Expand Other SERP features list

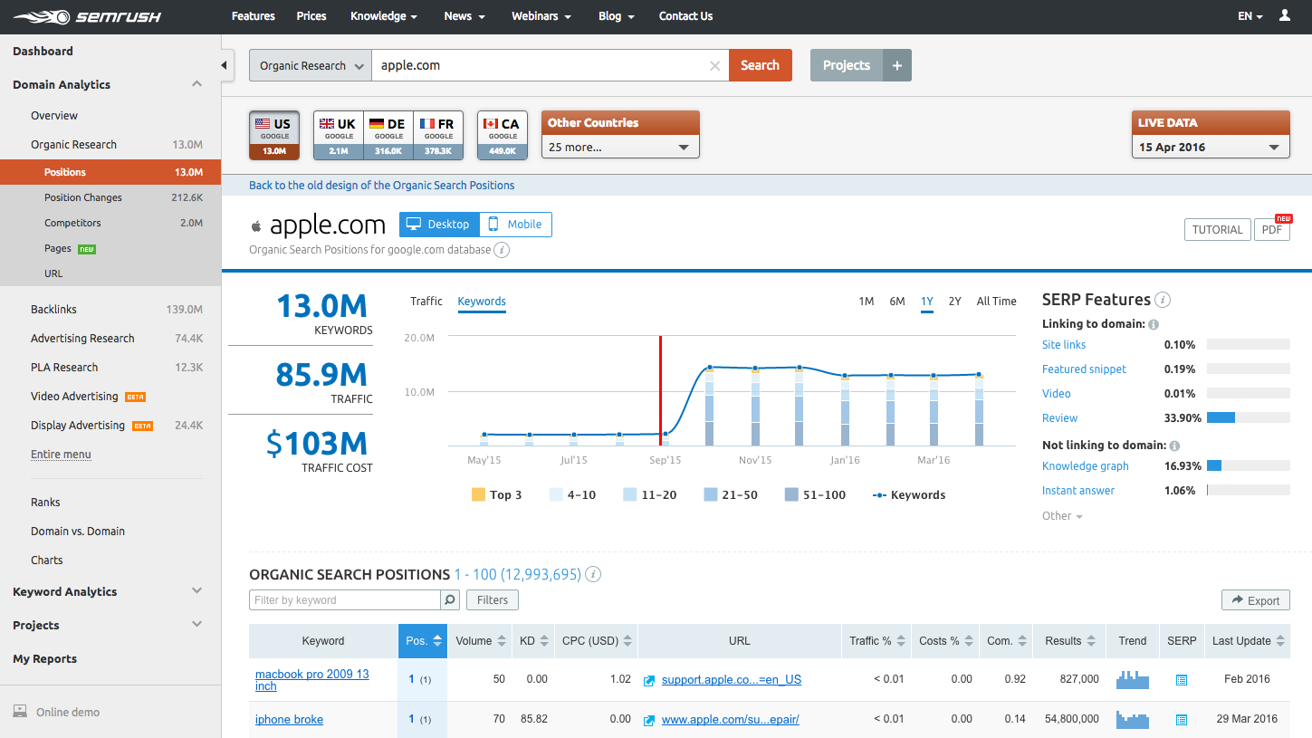point(1062,516)
